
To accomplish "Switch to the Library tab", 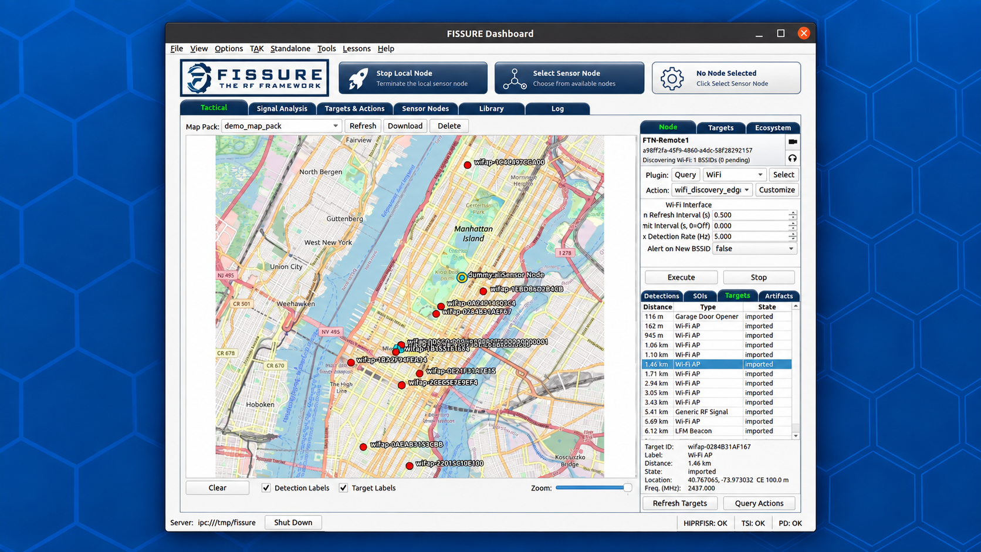I will (x=492, y=109).
